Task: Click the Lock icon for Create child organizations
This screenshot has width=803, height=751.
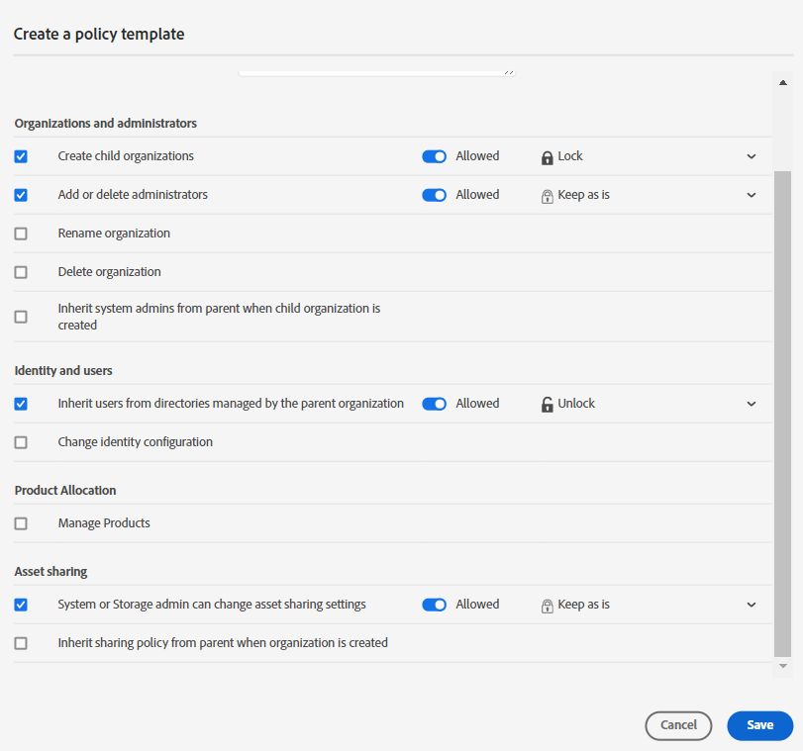Action: pyautogui.click(x=547, y=155)
